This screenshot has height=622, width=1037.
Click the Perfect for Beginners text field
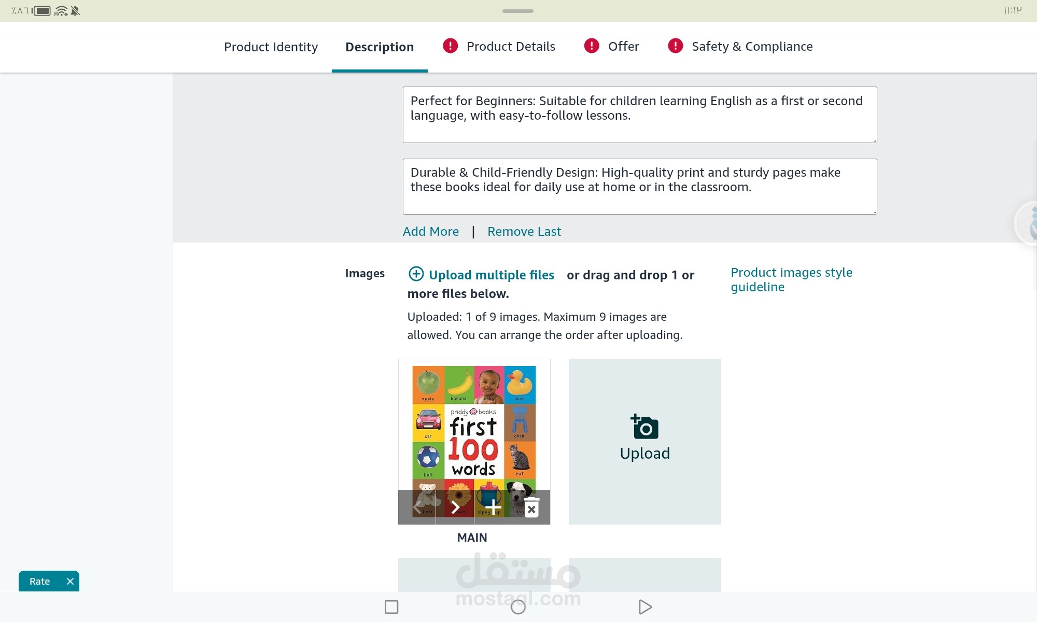(x=639, y=115)
